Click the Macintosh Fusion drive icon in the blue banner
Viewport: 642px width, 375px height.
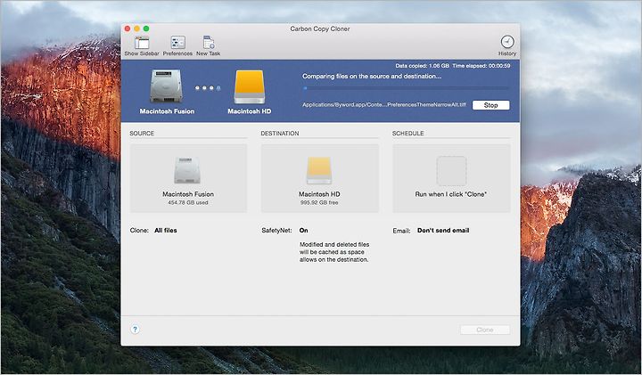click(166, 86)
